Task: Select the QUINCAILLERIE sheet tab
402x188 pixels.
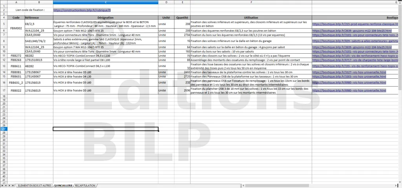Action: pyautogui.click(x=63, y=185)
